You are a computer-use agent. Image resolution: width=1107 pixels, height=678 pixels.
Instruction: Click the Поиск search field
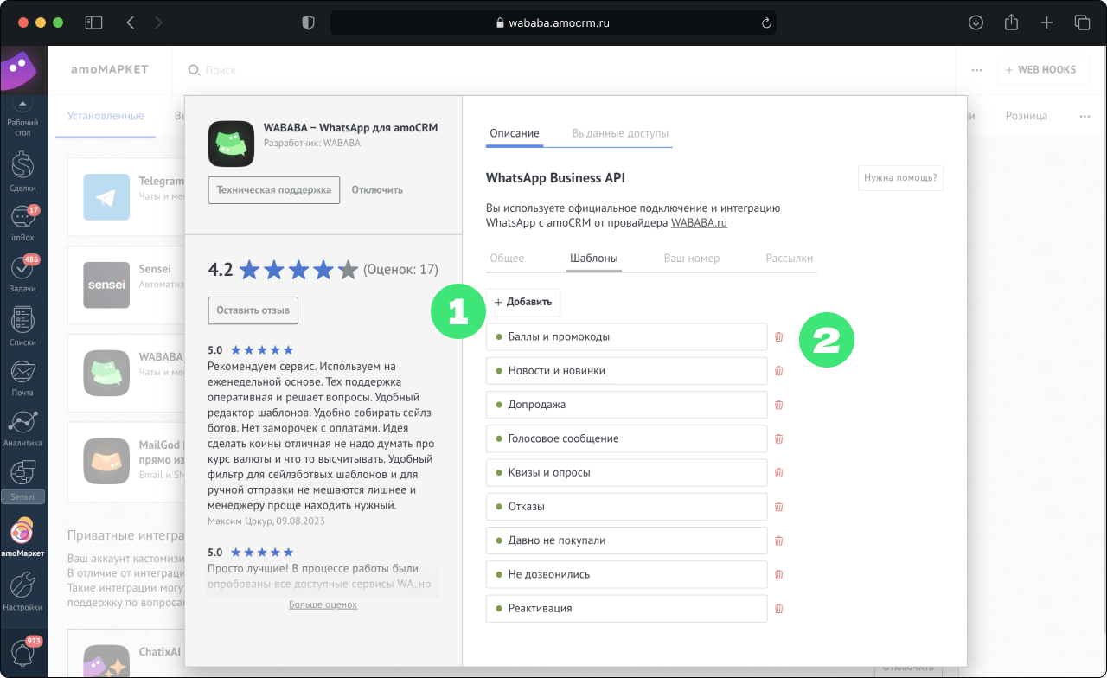pyautogui.click(x=220, y=70)
